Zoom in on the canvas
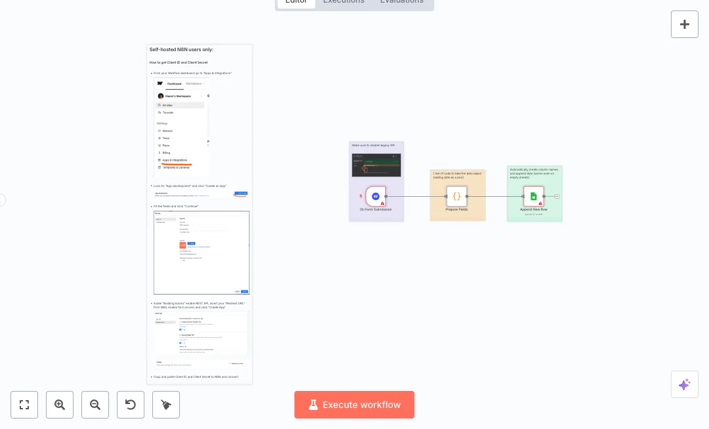 (60, 405)
